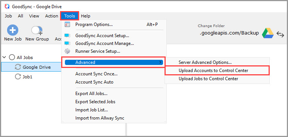The image size is (288, 137).
Task: Click the Google Drive logo icon
Action: (267, 33)
